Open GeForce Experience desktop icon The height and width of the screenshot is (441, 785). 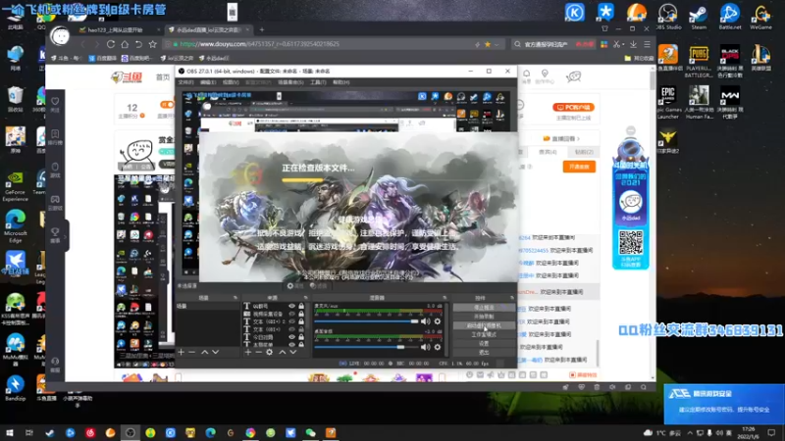coord(15,186)
